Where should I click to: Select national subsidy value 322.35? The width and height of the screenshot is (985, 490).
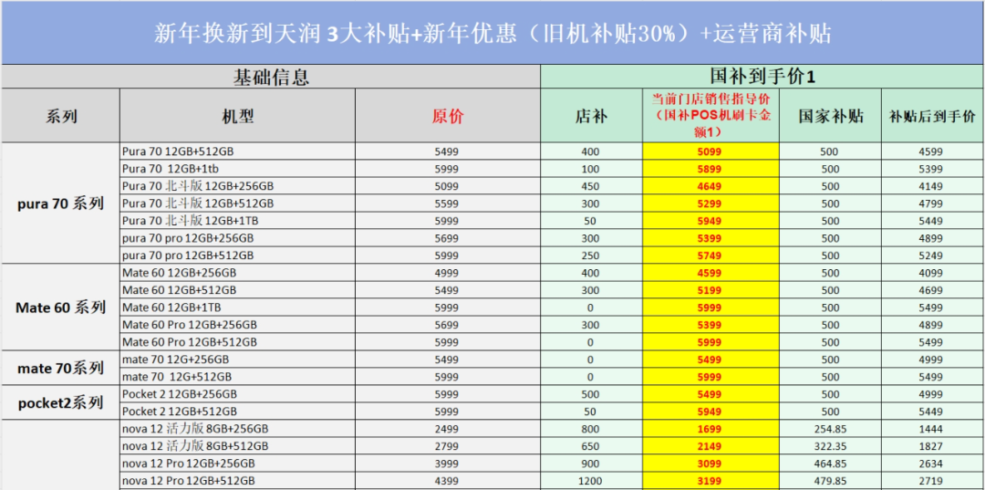click(x=831, y=446)
